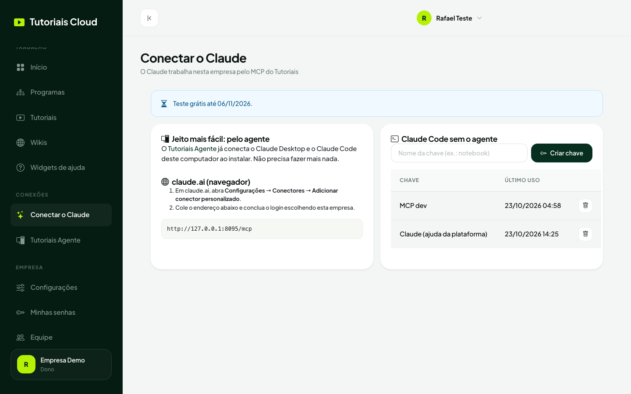Screen dimensions: 631x394
Task: Select Tutoriais Agente menu item
Action: tap(61, 240)
